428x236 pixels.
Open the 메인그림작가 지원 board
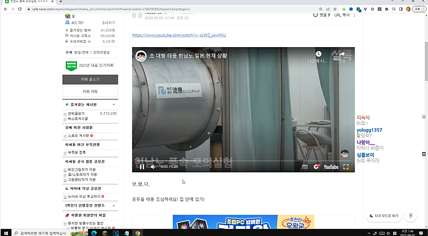tap(82, 170)
